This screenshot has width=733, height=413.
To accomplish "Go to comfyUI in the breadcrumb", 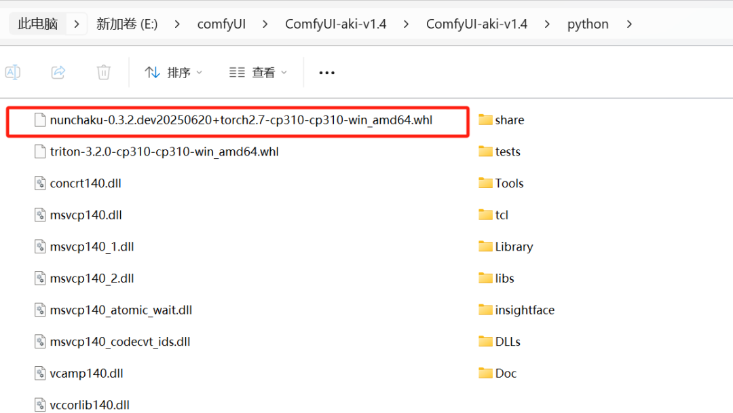I will pyautogui.click(x=221, y=24).
